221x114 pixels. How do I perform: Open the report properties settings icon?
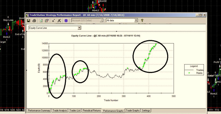(47, 20)
